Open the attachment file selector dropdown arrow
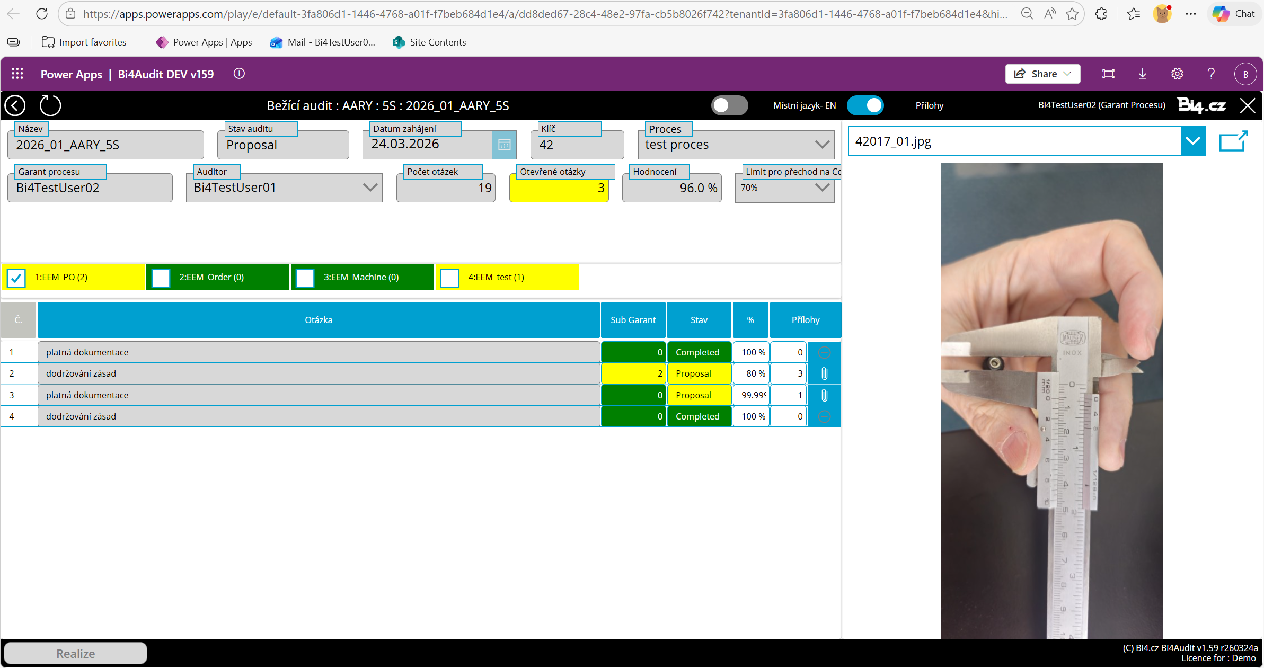 (1192, 141)
